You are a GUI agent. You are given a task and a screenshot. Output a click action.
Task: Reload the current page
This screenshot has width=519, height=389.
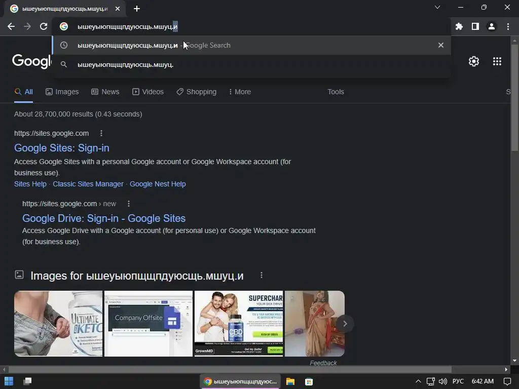coord(44,26)
